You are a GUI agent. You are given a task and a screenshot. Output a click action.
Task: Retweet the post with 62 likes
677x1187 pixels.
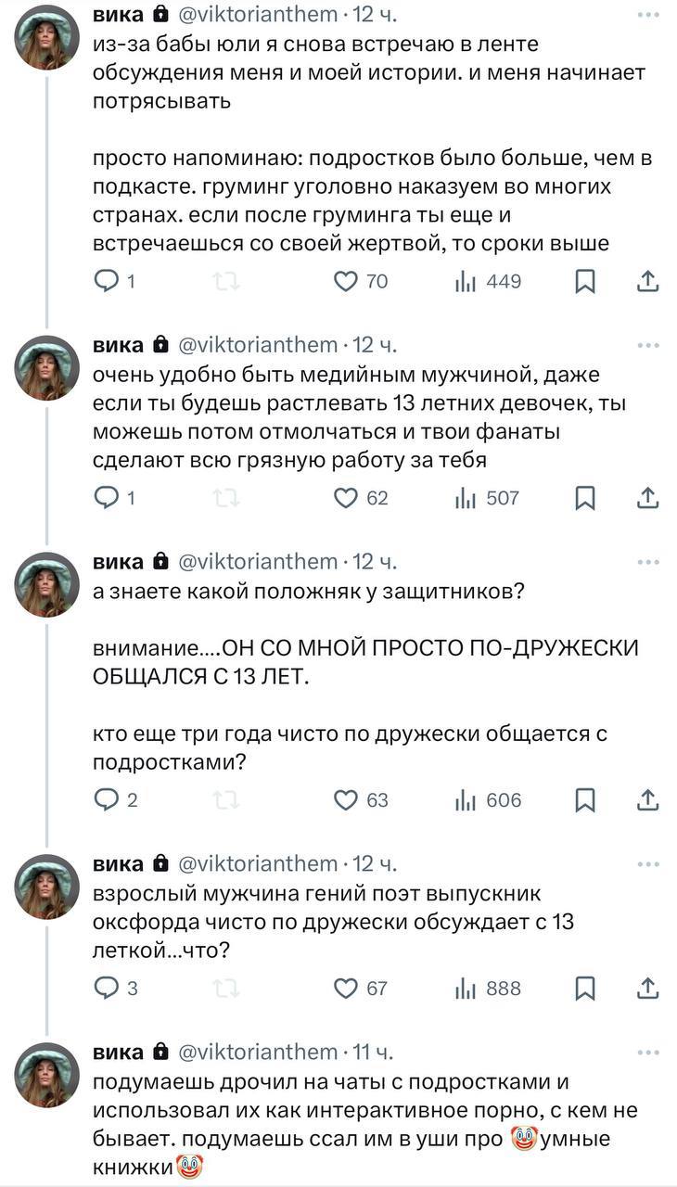pyautogui.click(x=226, y=498)
